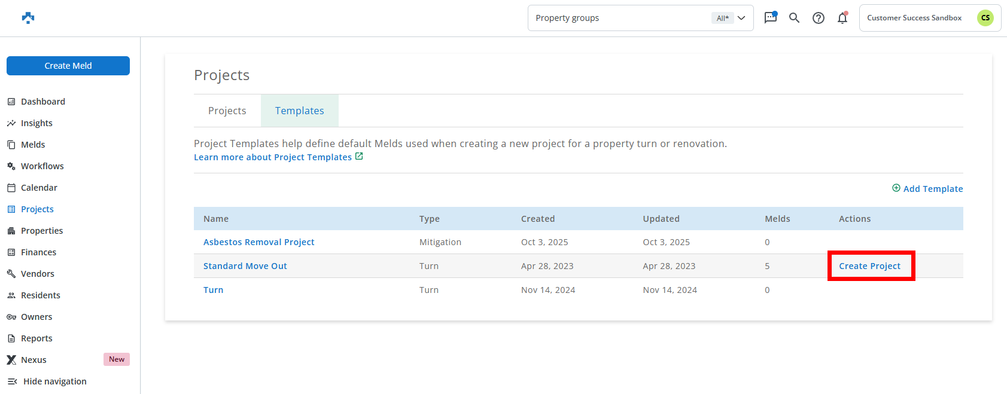Select the Templates tab

(x=299, y=111)
